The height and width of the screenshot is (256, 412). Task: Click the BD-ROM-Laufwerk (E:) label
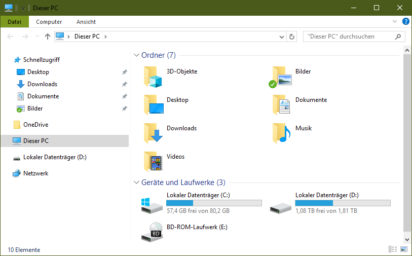[x=197, y=227]
